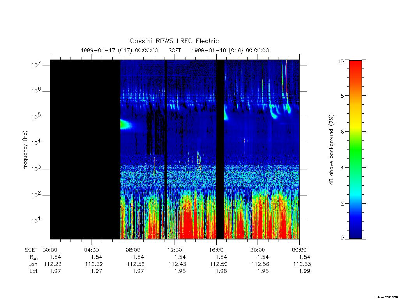Click the 10^2 frequency axis label
The image size is (399, 299).
[37, 195]
